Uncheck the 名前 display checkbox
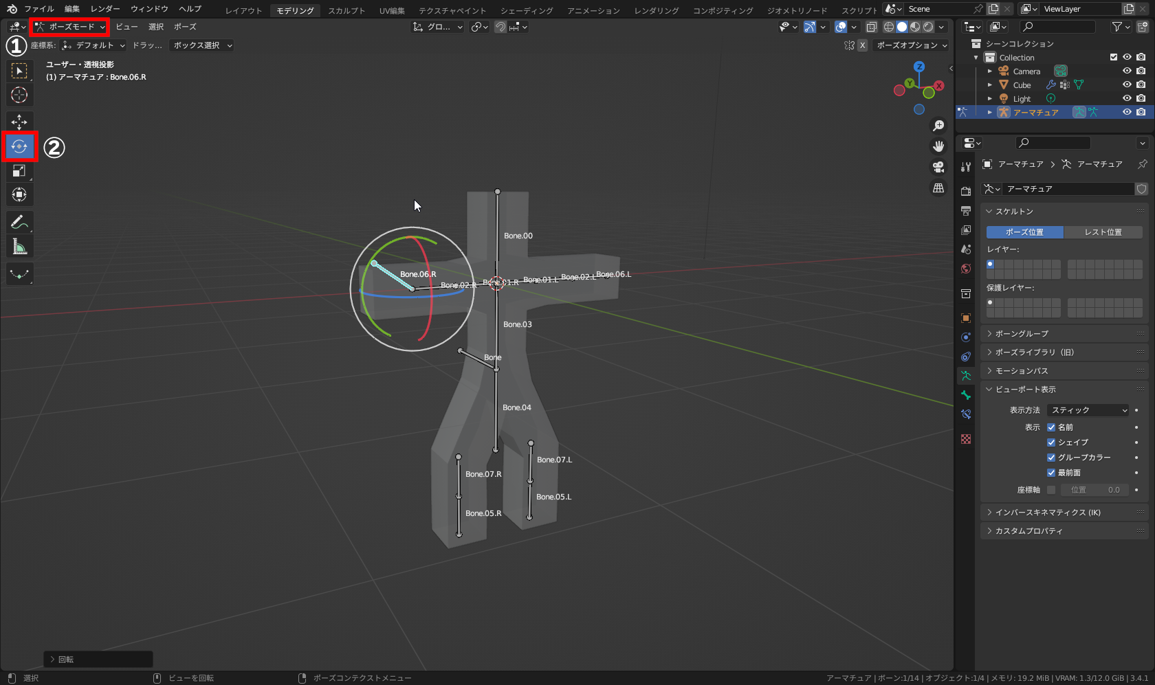Viewport: 1155px width, 685px height. (1051, 427)
